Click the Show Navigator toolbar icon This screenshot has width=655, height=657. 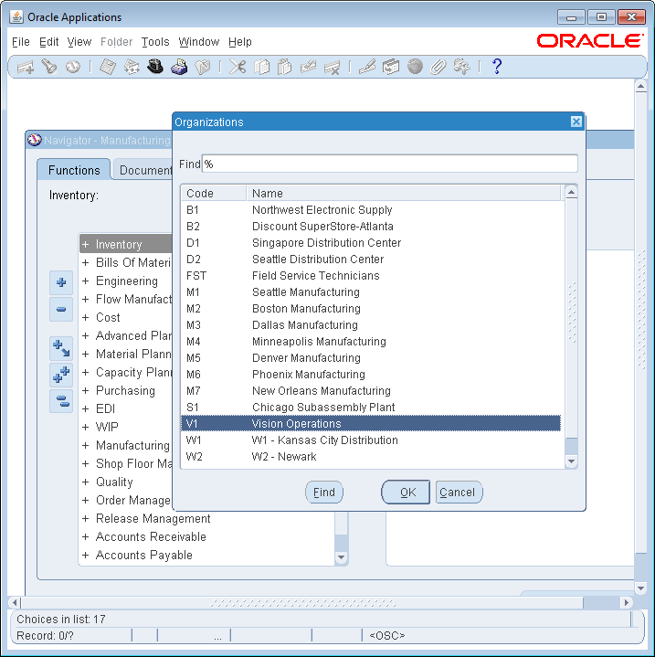pos(73,67)
